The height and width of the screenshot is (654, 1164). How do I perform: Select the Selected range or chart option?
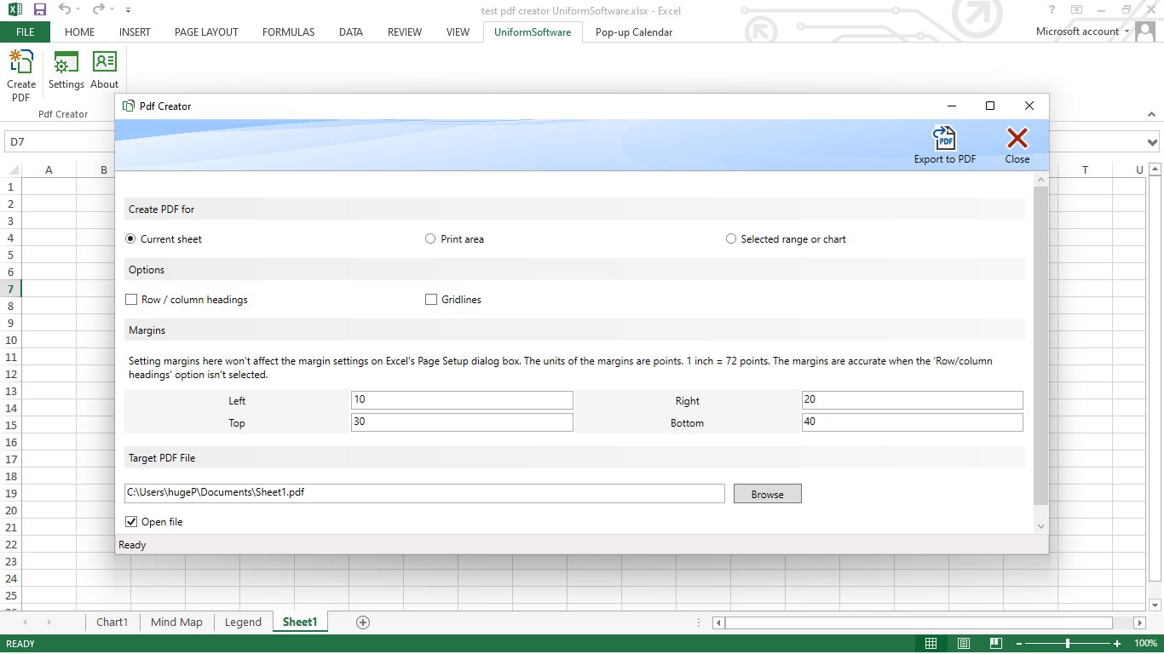point(731,239)
